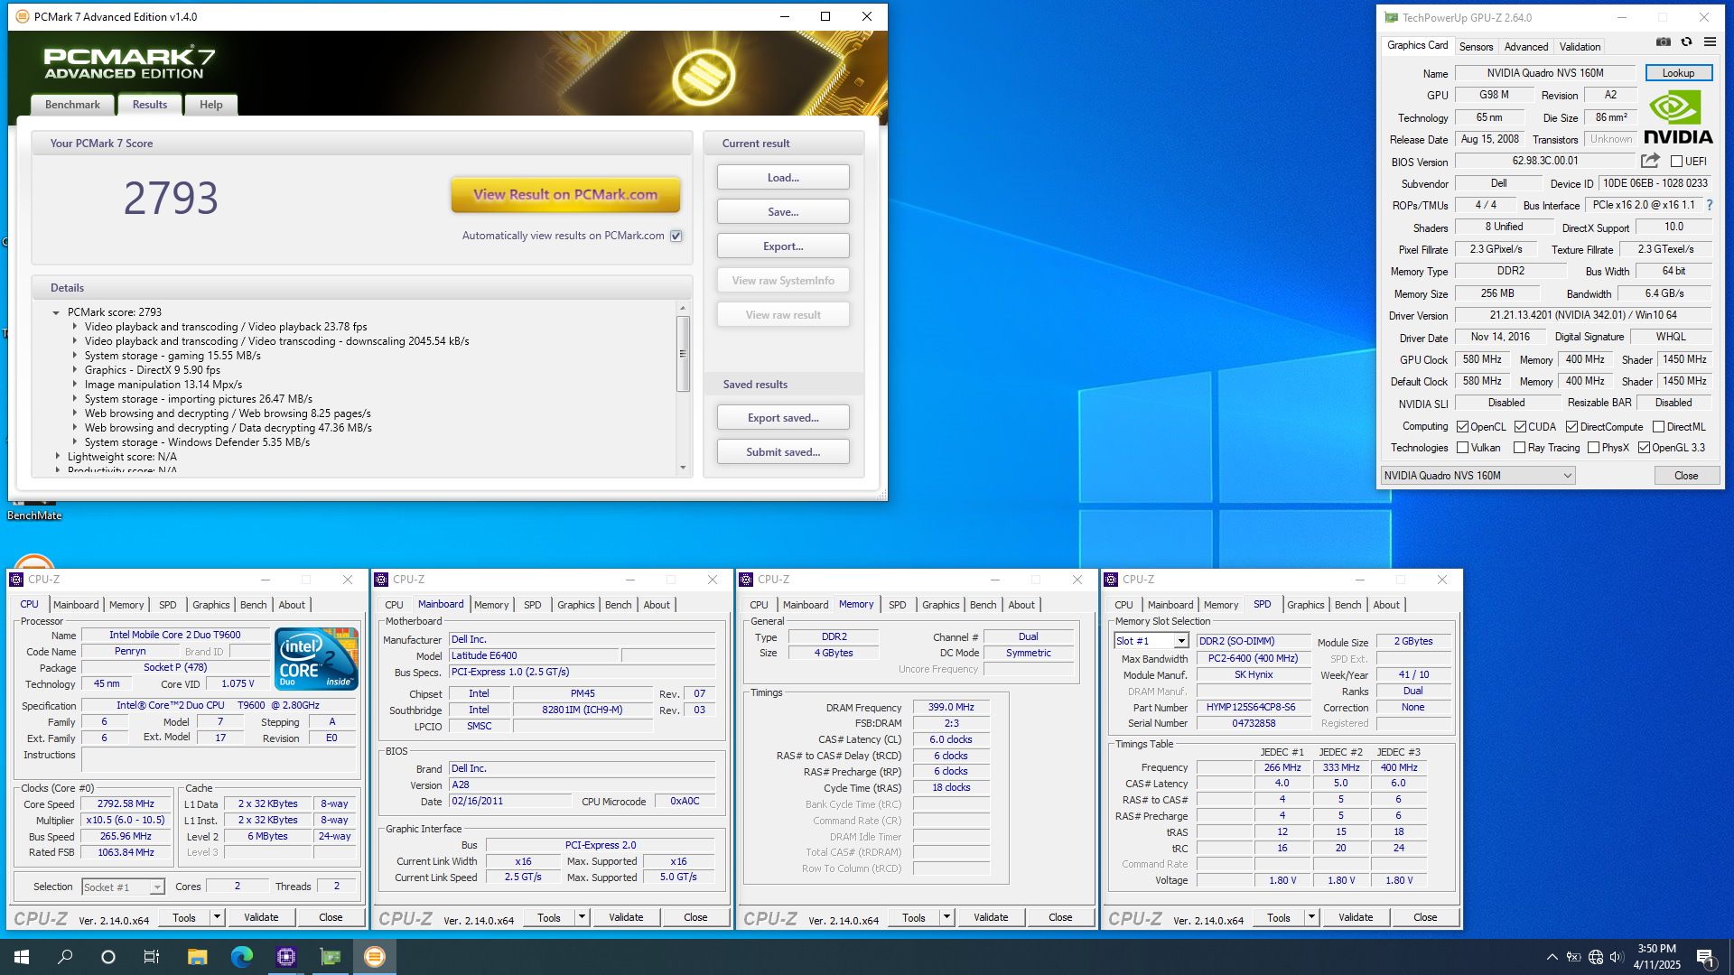Switch to GPU-Z taskbar icon
Image resolution: width=1734 pixels, height=975 pixels.
331,957
